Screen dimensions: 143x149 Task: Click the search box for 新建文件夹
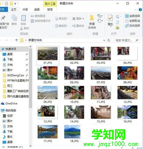(127, 40)
